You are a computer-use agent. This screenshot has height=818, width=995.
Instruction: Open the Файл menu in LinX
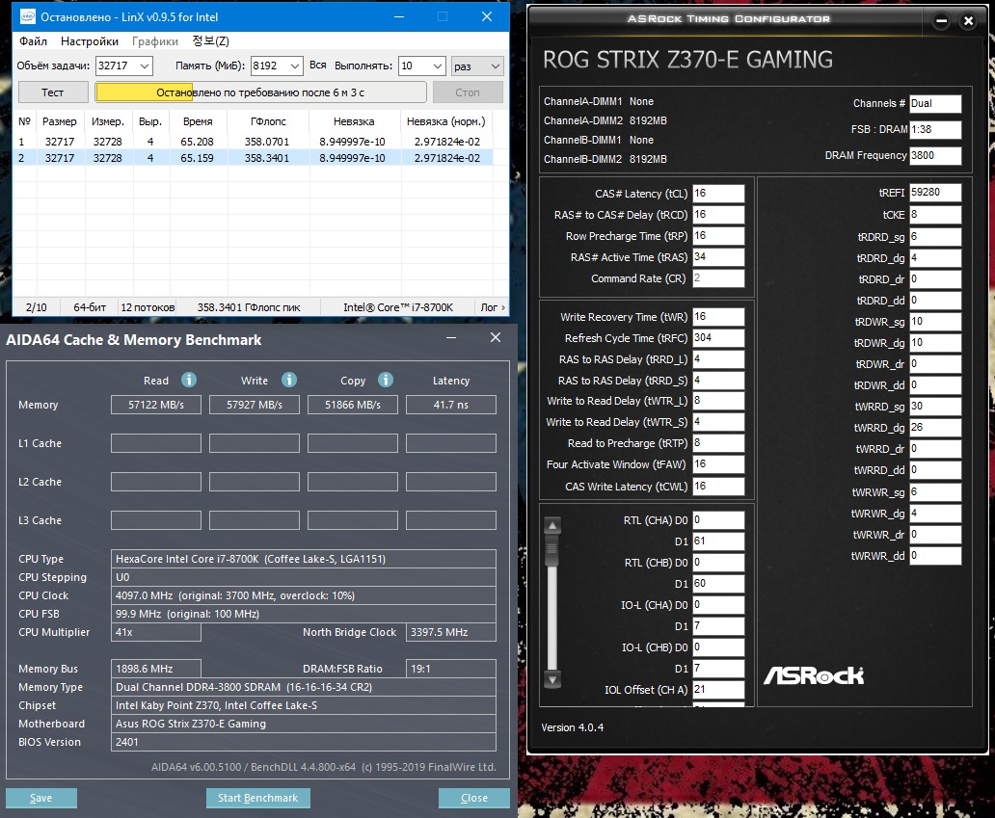click(x=33, y=41)
